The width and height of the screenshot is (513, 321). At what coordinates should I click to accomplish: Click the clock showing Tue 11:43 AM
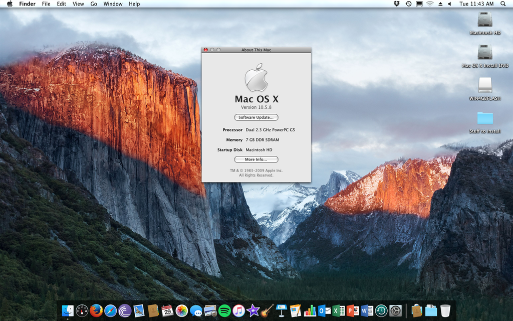[476, 4]
